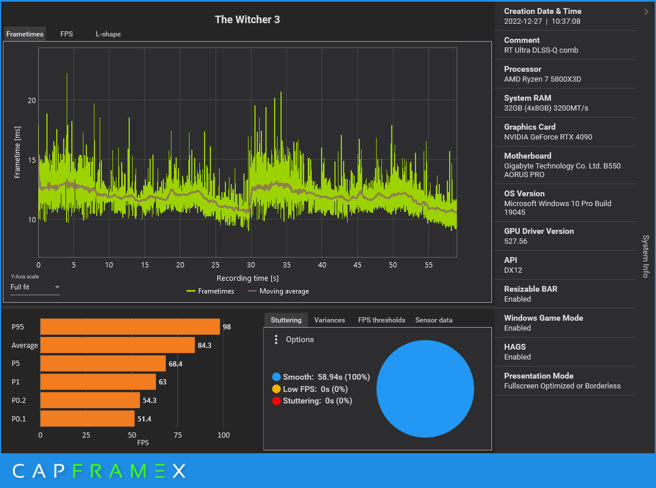Click the comment 'RT Ultra DLSS-Q comb'
This screenshot has width=656, height=488.
coord(541,50)
